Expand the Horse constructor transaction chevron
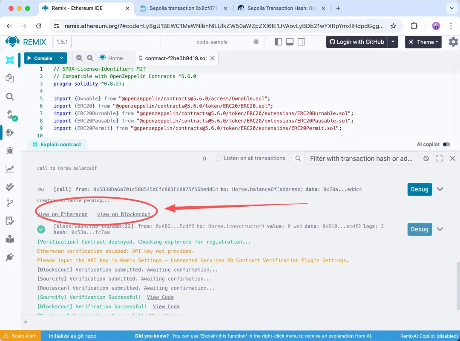 [x=440, y=229]
